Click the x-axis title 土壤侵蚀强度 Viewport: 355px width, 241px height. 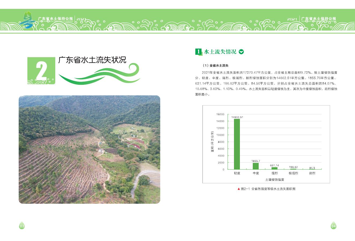coord(275,180)
